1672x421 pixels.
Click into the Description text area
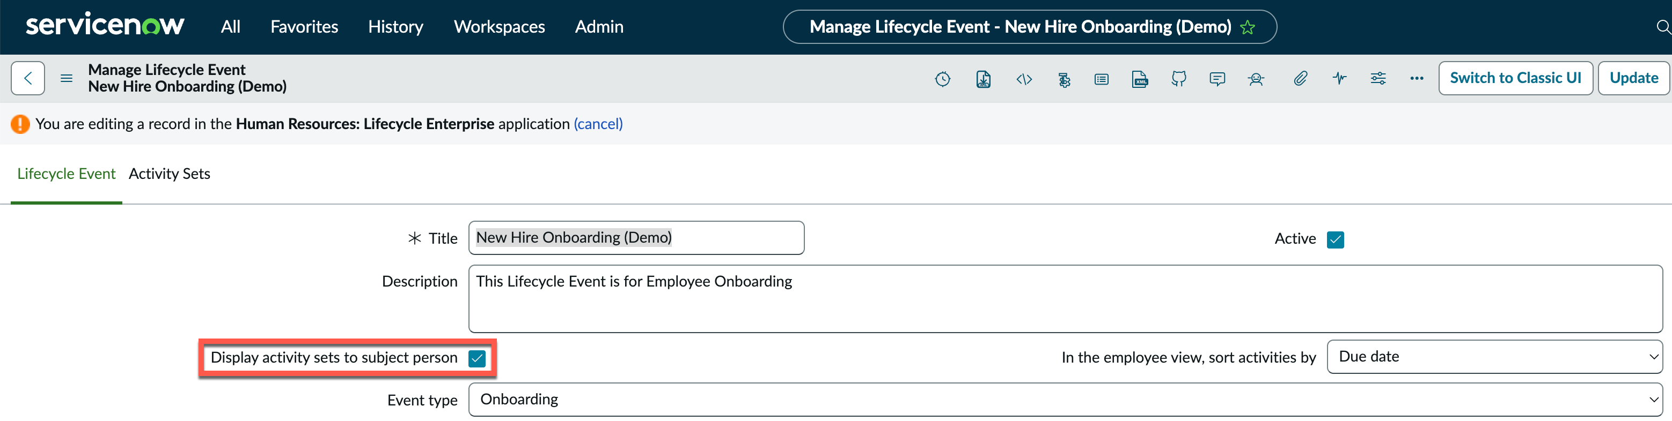1065,298
